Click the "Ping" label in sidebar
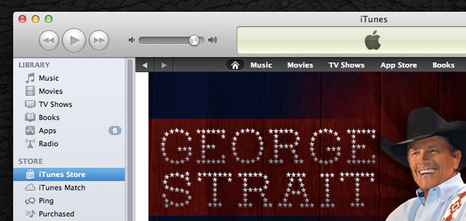The width and height of the screenshot is (466, 221). [x=47, y=201]
